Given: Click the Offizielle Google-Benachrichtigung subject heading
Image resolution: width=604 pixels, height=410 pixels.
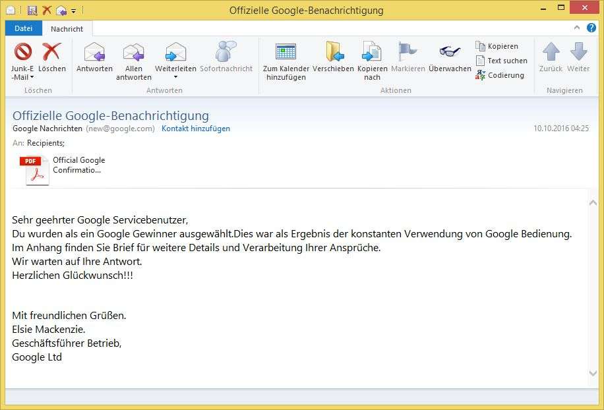Looking at the screenshot, I should 111,115.
